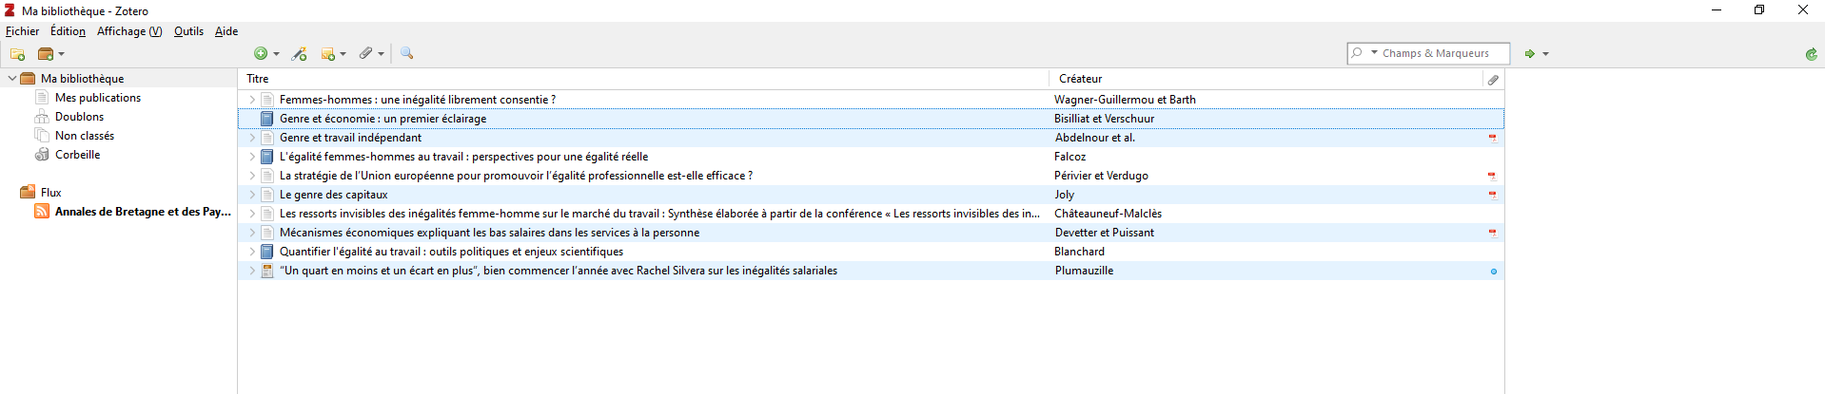Click the Locate green arrow icon
Image resolution: width=1825 pixels, height=394 pixels.
tap(1537, 54)
